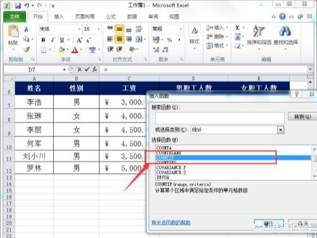Open the help link for this function

tap(171, 222)
